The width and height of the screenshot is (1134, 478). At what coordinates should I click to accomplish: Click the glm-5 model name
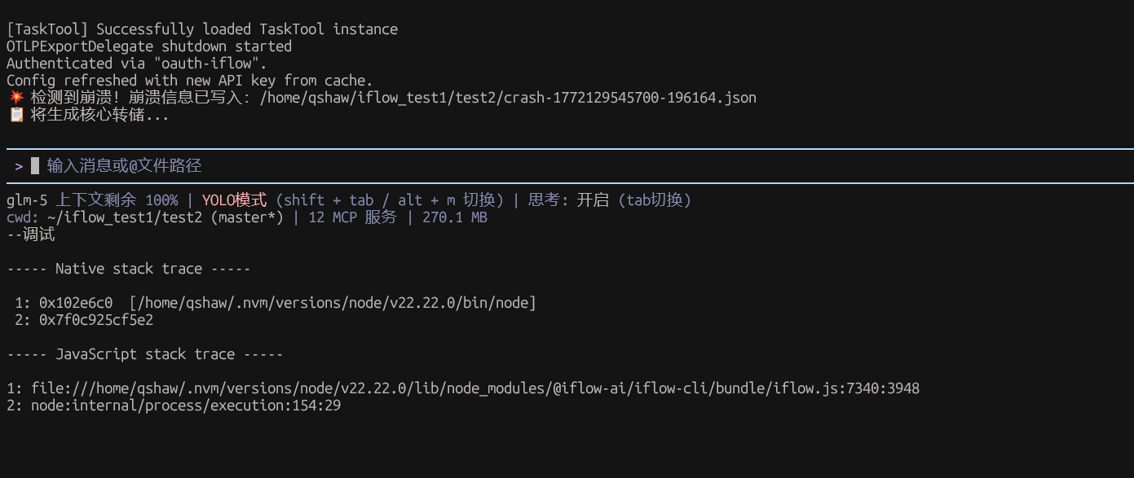pyautogui.click(x=27, y=200)
